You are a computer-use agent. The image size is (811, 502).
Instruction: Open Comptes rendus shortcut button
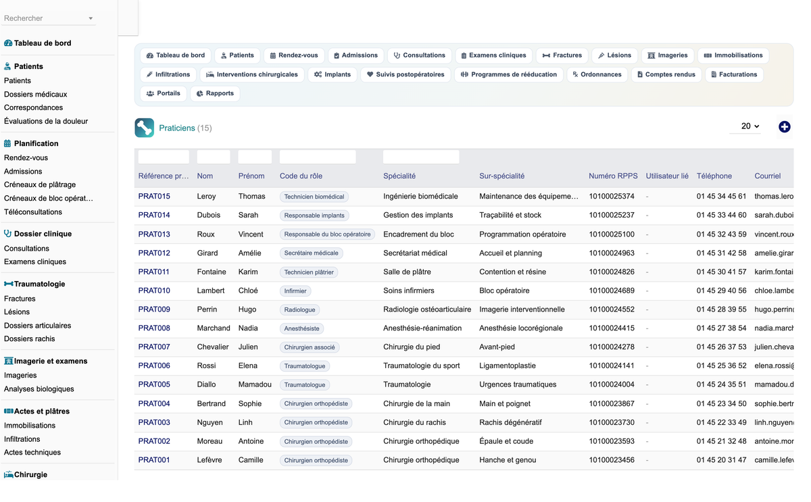click(x=666, y=74)
